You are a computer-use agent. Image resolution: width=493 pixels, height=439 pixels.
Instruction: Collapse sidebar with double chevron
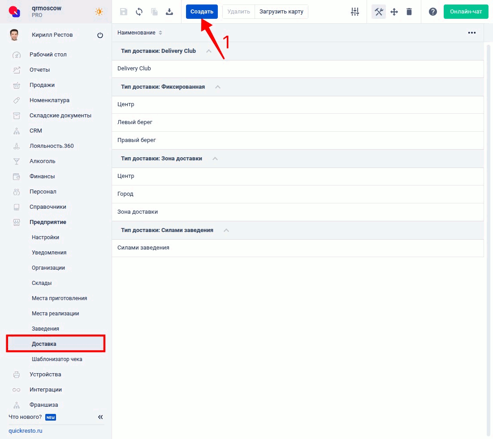pos(100,417)
